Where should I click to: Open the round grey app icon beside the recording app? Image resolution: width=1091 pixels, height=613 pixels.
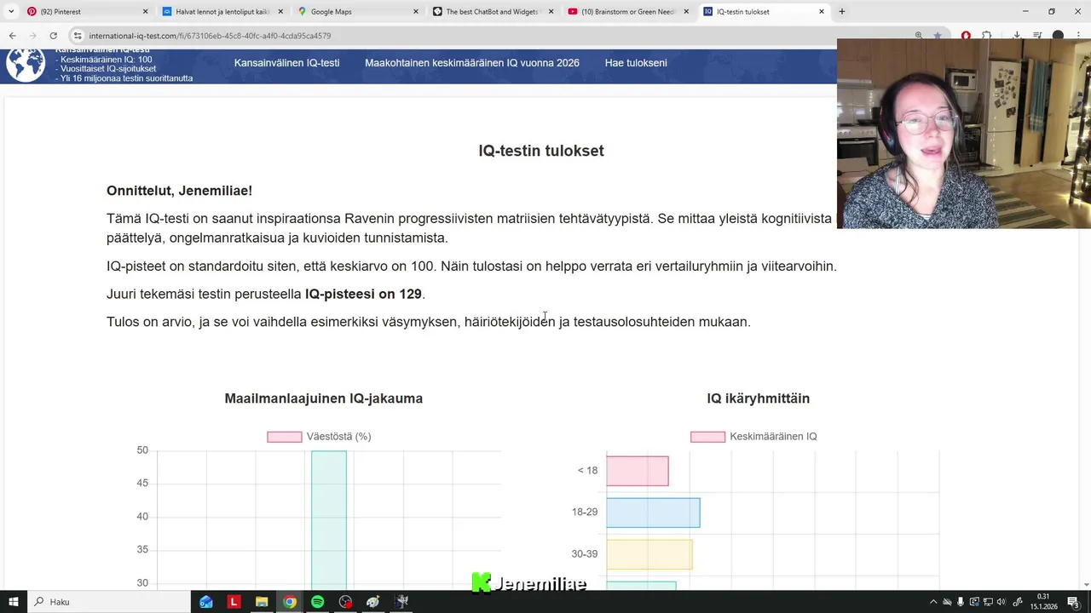[x=372, y=602]
